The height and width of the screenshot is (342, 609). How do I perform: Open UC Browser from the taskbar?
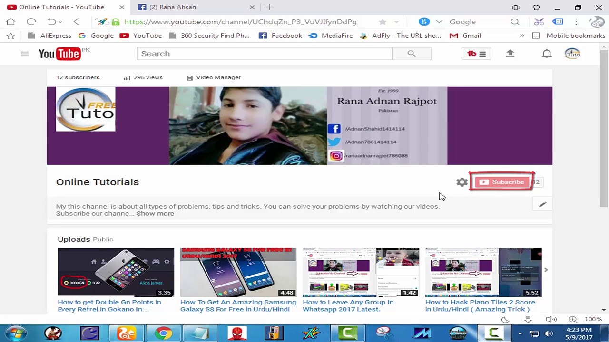[x=126, y=333]
